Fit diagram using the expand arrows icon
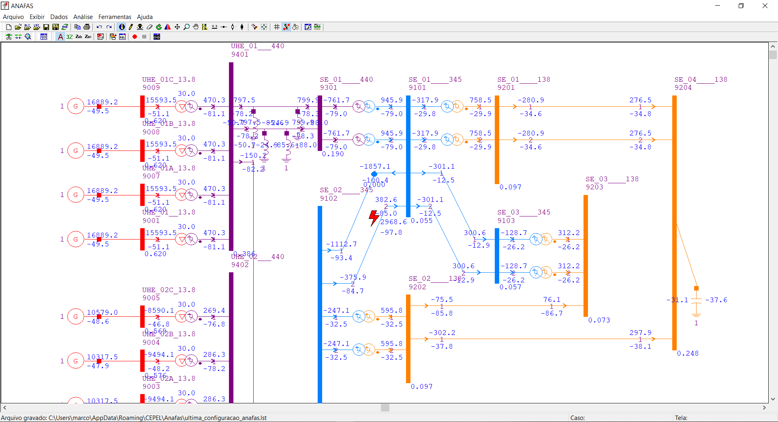This screenshot has height=422, width=778. [264, 27]
